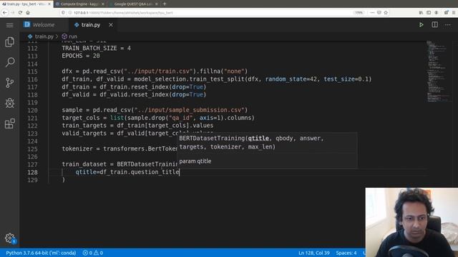Close the train.py editor tab
Viewport: 458px width, 257px height.
pos(111,25)
